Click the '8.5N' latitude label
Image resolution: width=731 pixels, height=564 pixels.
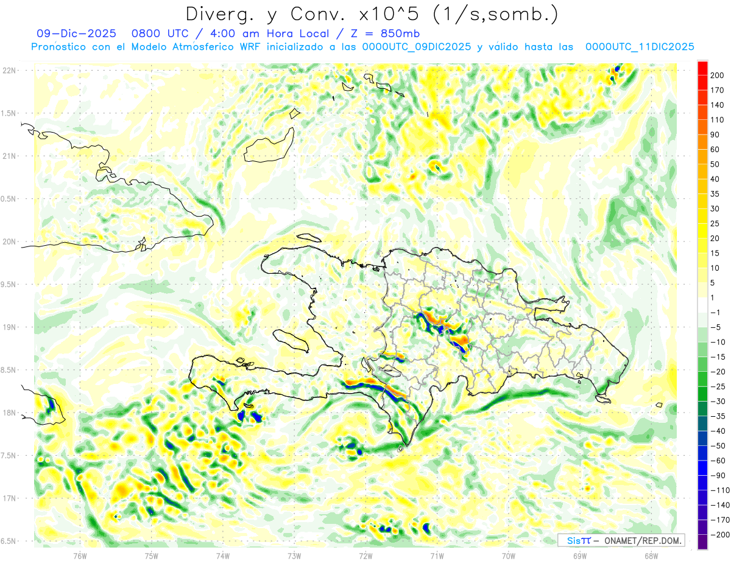[9, 370]
